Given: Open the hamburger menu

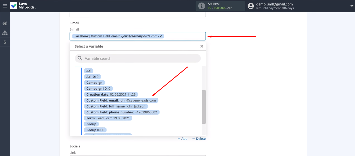Looking at the screenshot, I should [x=5, y=6].
